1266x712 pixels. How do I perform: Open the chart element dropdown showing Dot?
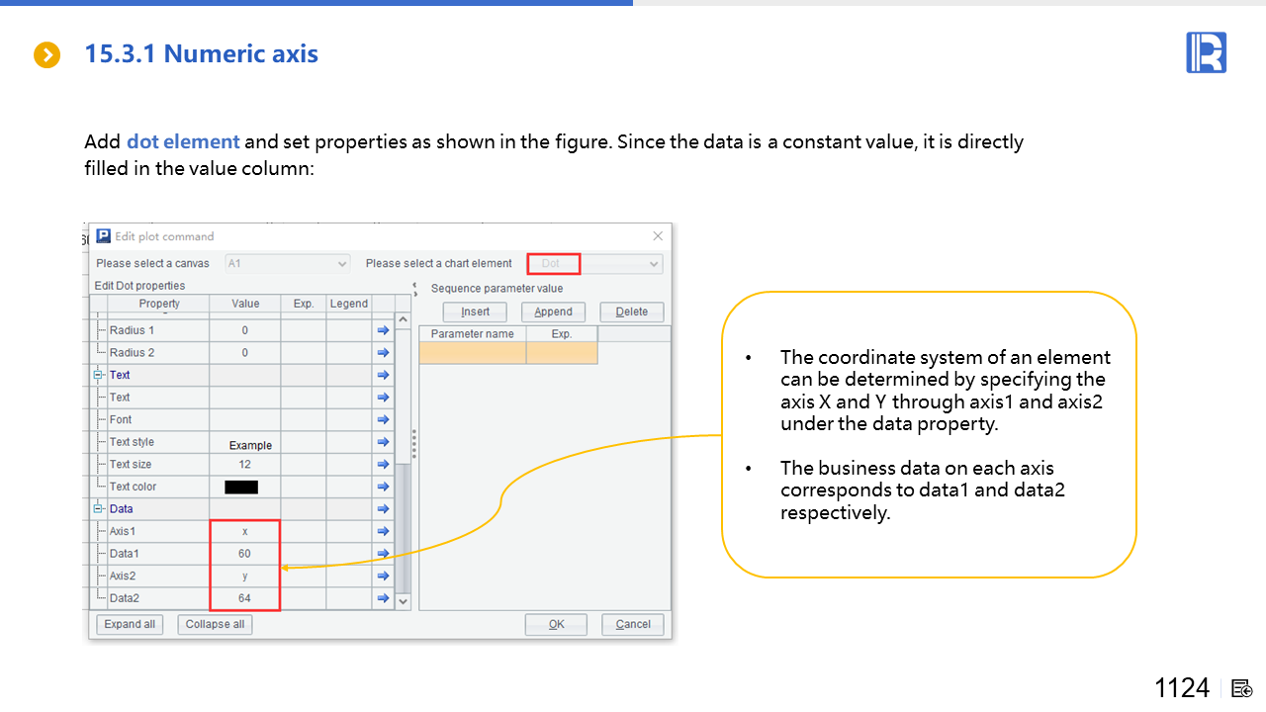[594, 264]
